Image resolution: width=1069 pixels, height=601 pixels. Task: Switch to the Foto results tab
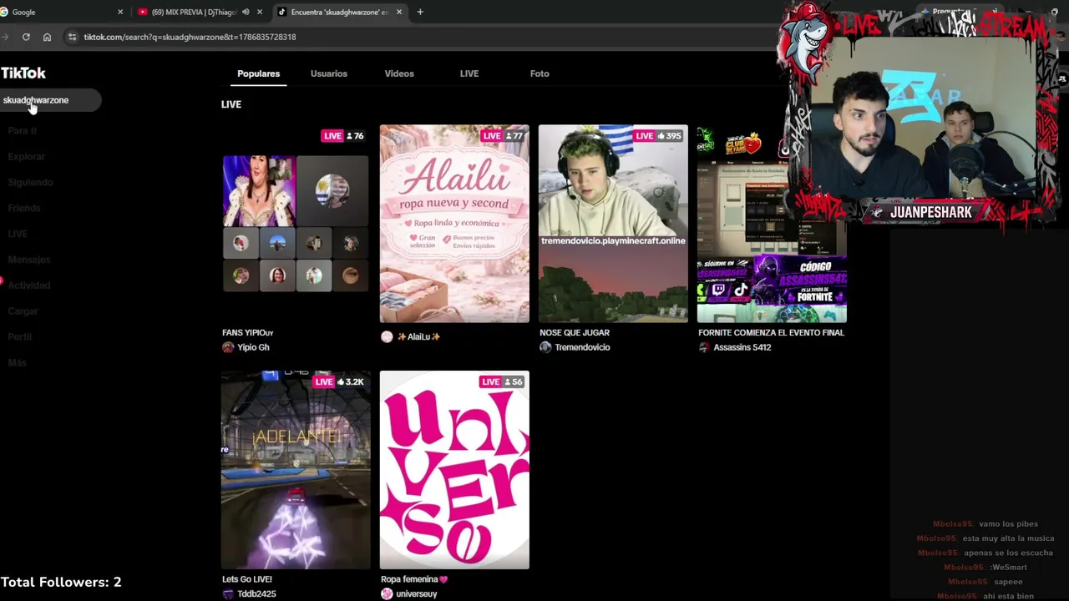pyautogui.click(x=540, y=73)
